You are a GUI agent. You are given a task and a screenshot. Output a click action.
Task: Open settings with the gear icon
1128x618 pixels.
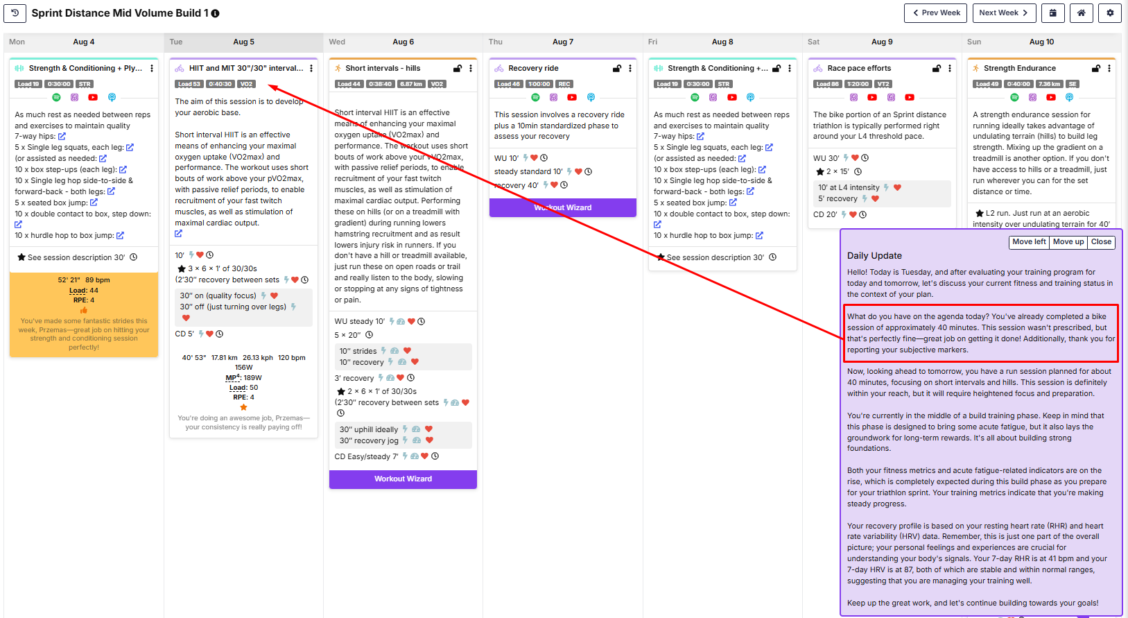(x=1109, y=13)
